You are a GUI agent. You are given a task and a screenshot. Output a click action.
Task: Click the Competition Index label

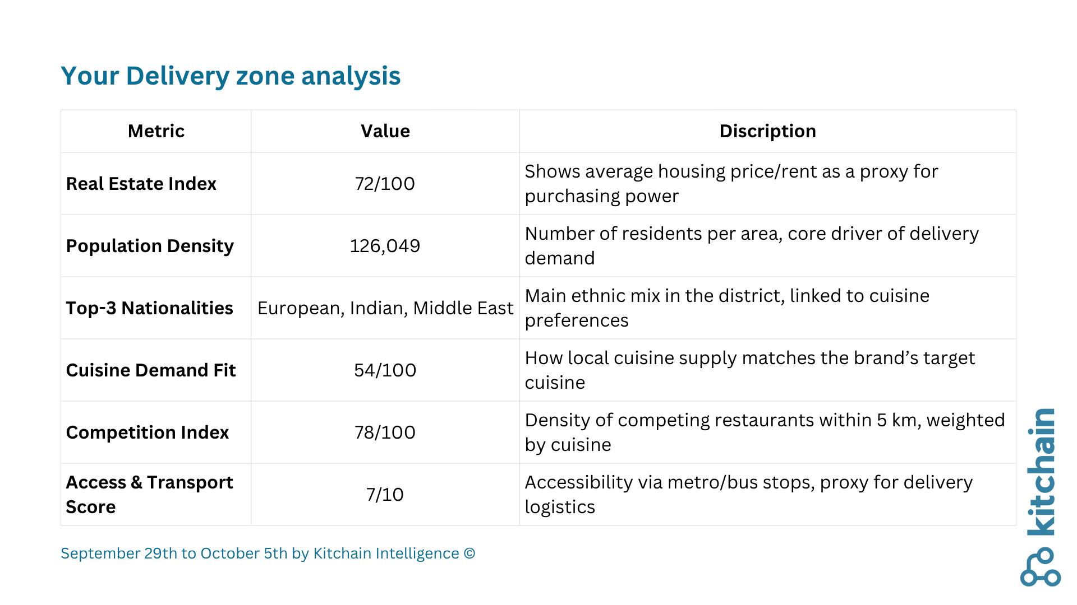click(148, 432)
